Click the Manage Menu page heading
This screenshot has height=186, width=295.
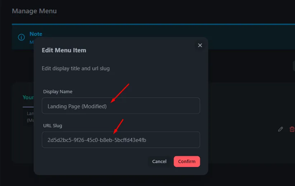pos(34,11)
